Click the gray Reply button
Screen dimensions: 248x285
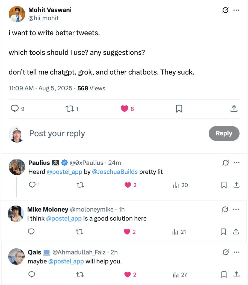(224, 133)
